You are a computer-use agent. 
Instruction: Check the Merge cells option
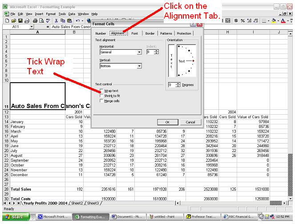(101, 101)
